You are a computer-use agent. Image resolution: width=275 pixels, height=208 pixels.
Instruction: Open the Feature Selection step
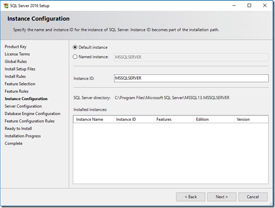pyautogui.click(x=20, y=84)
